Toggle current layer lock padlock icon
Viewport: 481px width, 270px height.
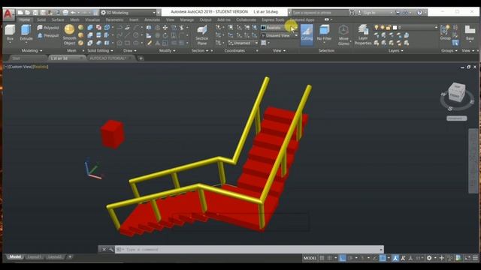click(389, 27)
